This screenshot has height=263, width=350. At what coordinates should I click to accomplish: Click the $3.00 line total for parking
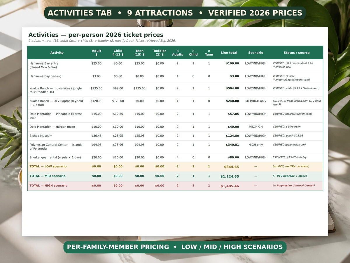coord(235,76)
